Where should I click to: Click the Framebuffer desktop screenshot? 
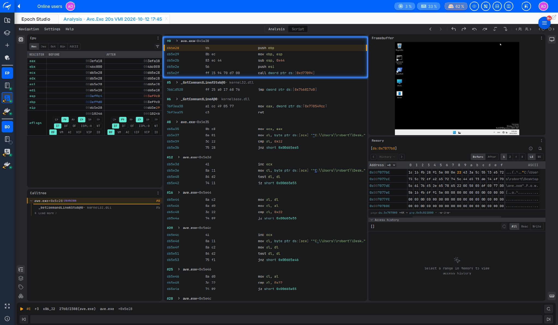pyautogui.click(x=457, y=89)
